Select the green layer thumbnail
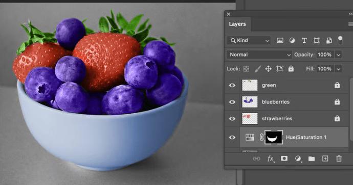The width and height of the screenshot is (353, 185). pos(250,85)
